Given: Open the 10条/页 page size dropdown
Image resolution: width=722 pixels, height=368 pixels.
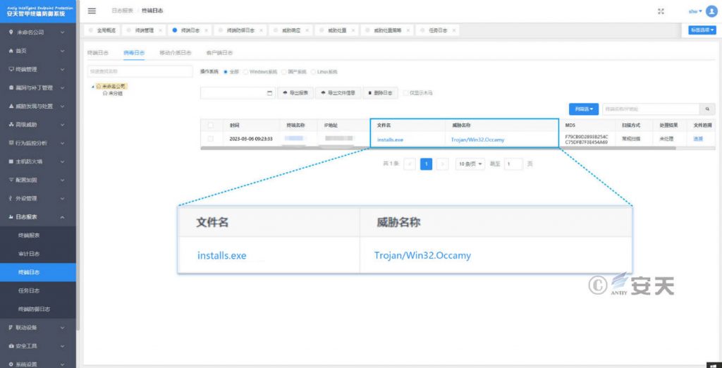Looking at the screenshot, I should coord(470,164).
